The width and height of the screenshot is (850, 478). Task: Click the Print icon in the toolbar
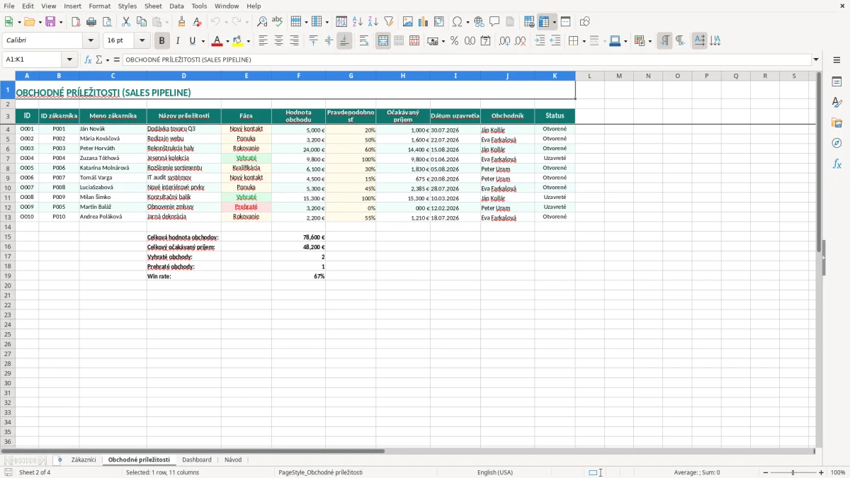pos(91,22)
